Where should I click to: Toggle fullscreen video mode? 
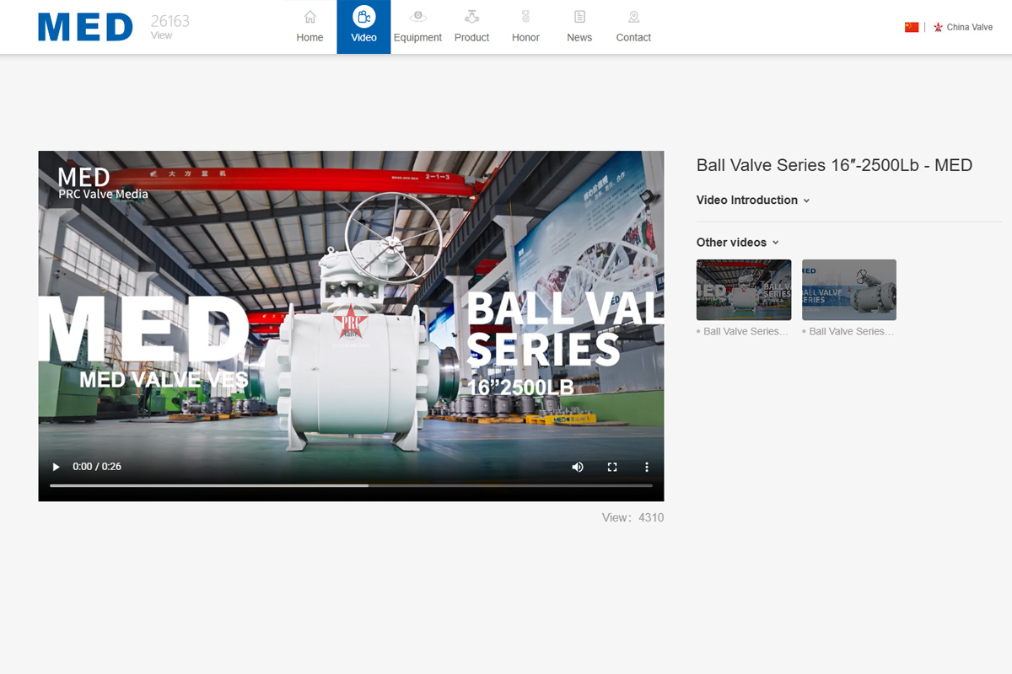pyautogui.click(x=612, y=467)
